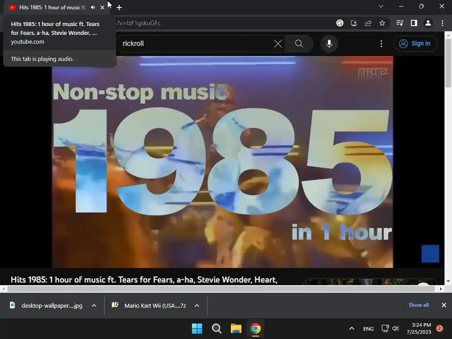Click the blue channel watermark on the video
Image resolution: width=452 pixels, height=339 pixels.
[x=430, y=254]
